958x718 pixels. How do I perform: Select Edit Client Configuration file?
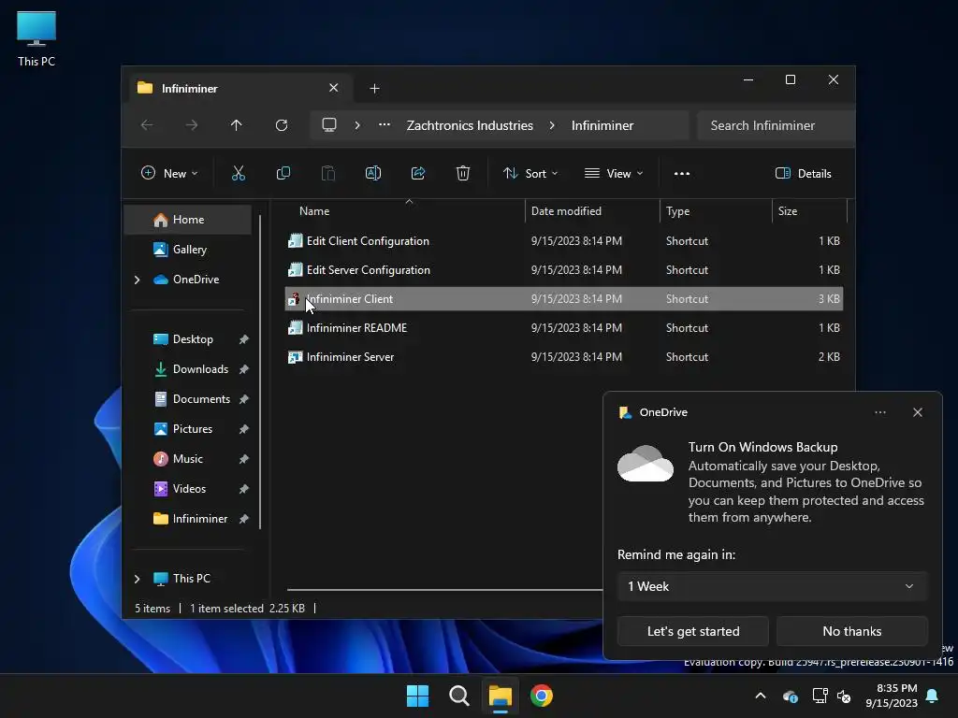tap(563, 240)
